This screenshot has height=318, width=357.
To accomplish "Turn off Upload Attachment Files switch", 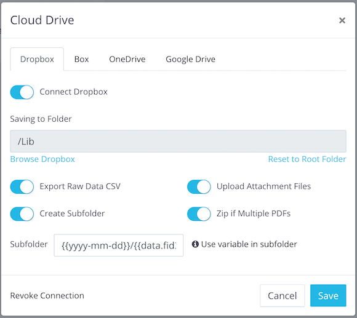I will coord(199,186).
